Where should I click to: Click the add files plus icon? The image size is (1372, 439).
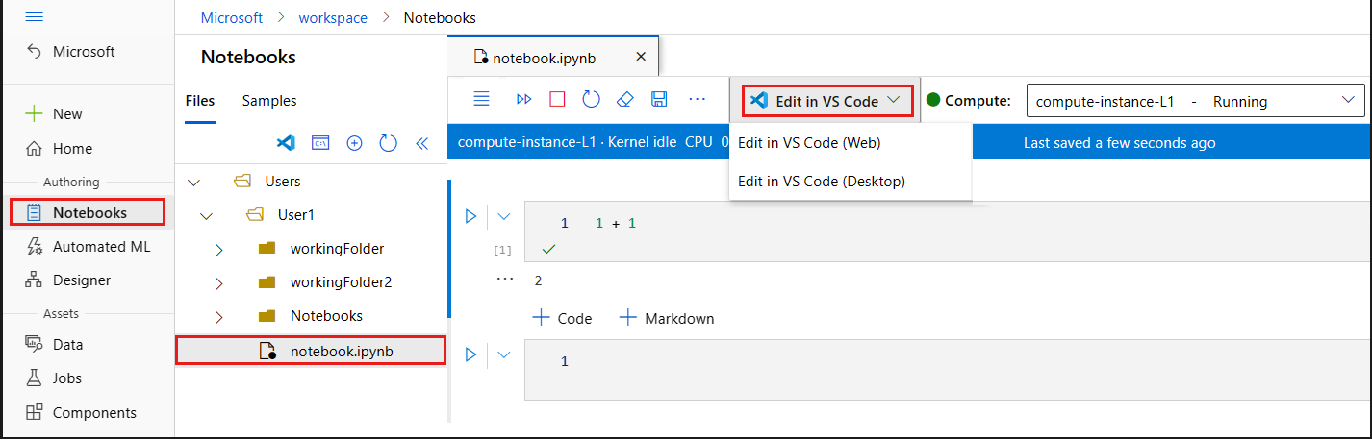pos(354,143)
